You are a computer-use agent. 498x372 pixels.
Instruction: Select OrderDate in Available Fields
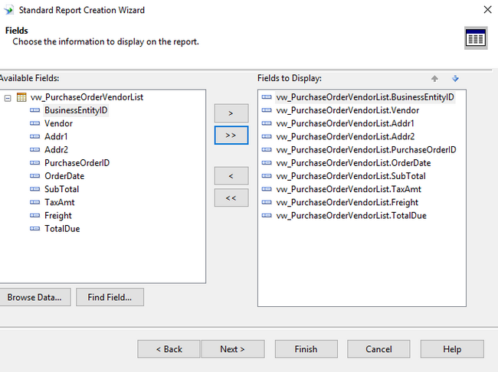[64, 176]
